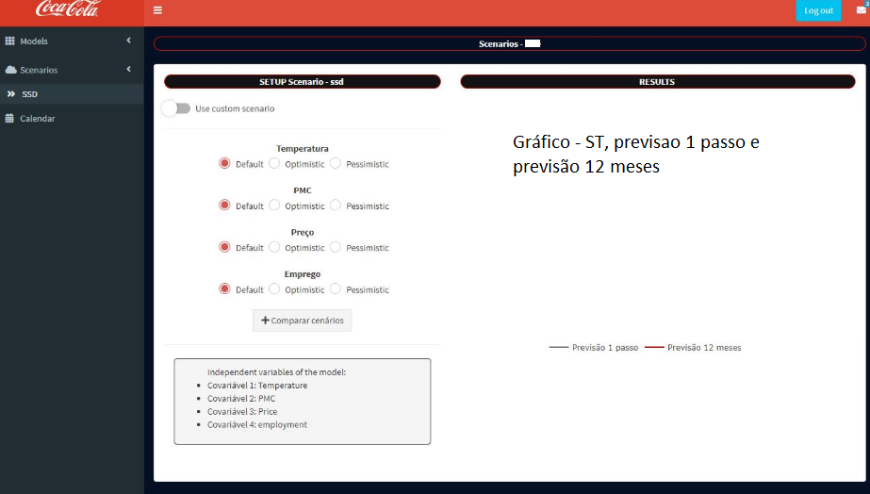The image size is (870, 494).
Task: Select Pessimistic for PMC
Action: [336, 205]
